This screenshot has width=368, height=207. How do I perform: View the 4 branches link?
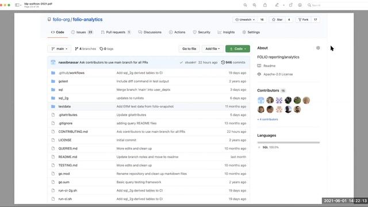[x=86, y=49]
